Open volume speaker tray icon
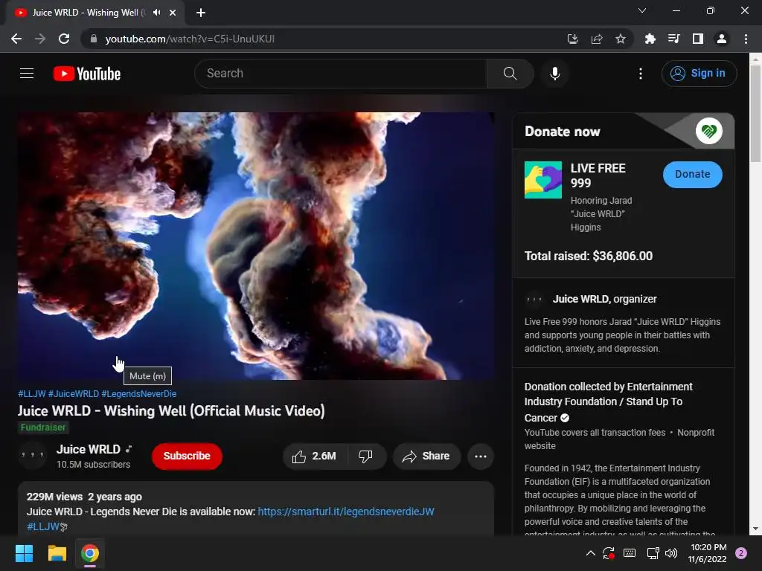Image resolution: width=762 pixels, height=571 pixels. pyautogui.click(x=670, y=553)
